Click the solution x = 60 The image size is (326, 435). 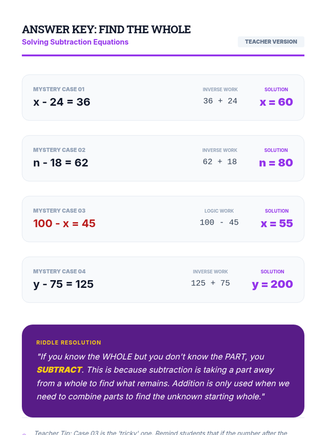(x=276, y=102)
